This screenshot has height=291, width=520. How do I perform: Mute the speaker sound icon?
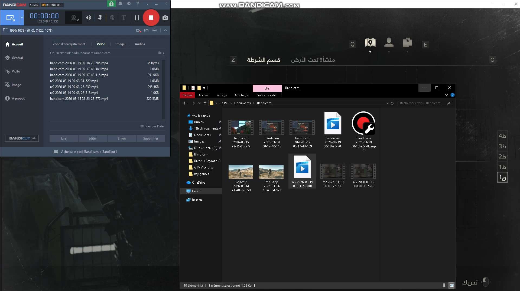pyautogui.click(x=89, y=18)
